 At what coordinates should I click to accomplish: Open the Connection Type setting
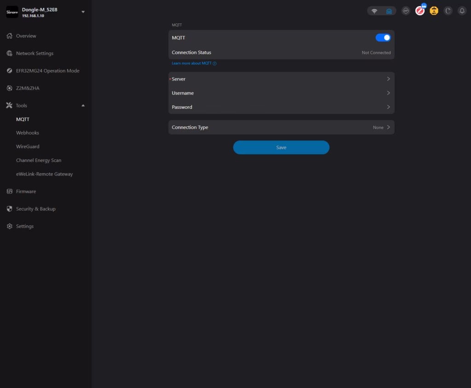tap(281, 127)
